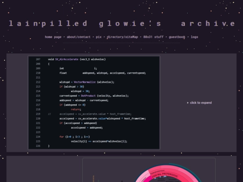Go to about/contact page

pos(78,37)
